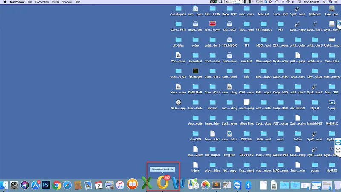341x192 pixels.
Task: Launch Siri from the dock
Action: (x=25, y=185)
